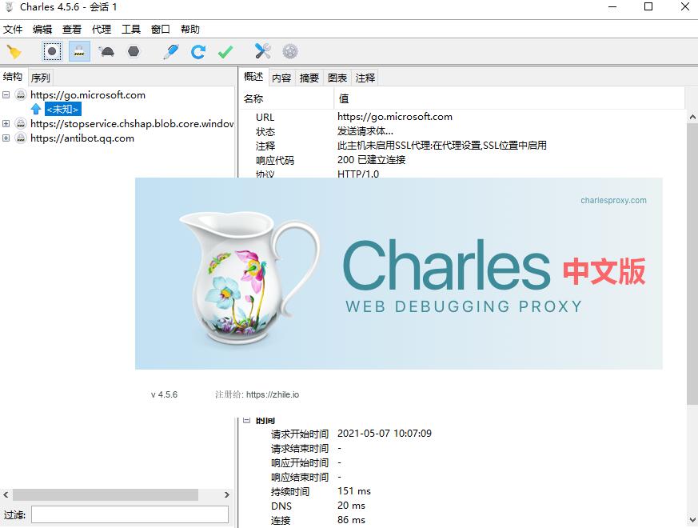Select https://antibot.qq.com host row
The height and width of the screenshot is (528, 698).
point(82,138)
